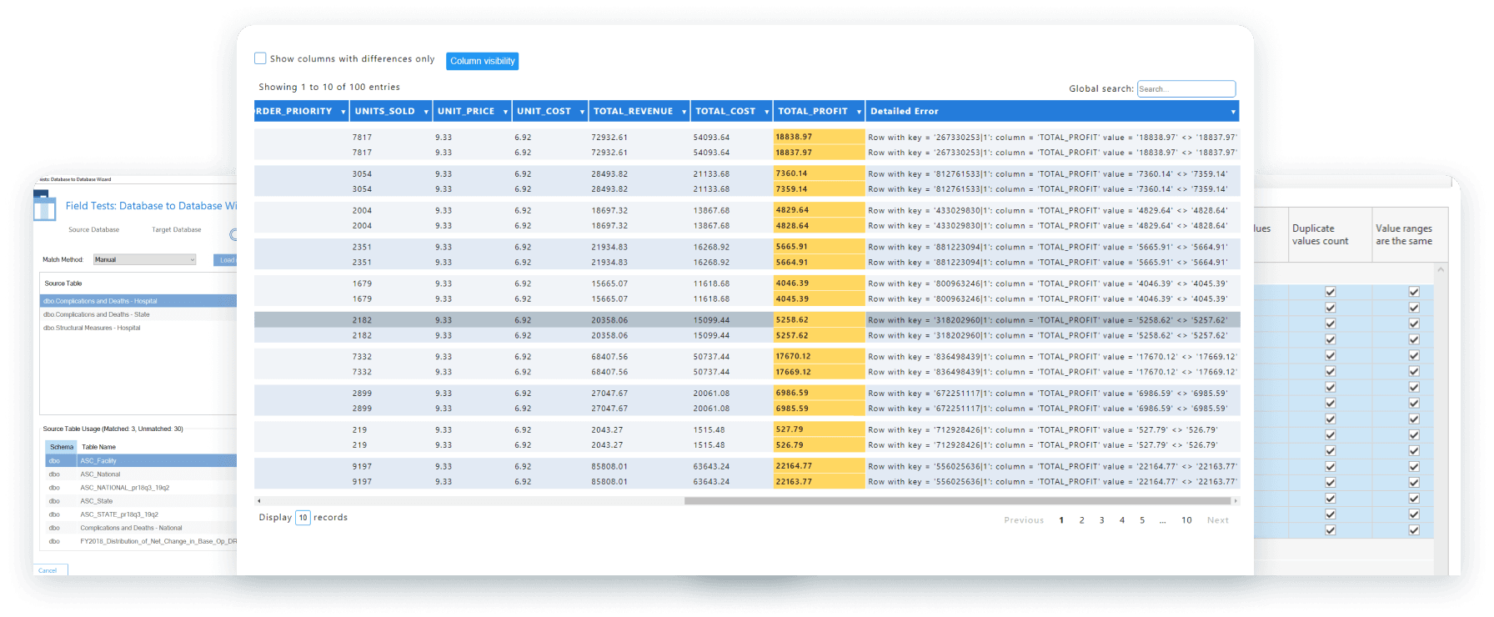Click the Schema column header in wizard

pyautogui.click(x=61, y=447)
